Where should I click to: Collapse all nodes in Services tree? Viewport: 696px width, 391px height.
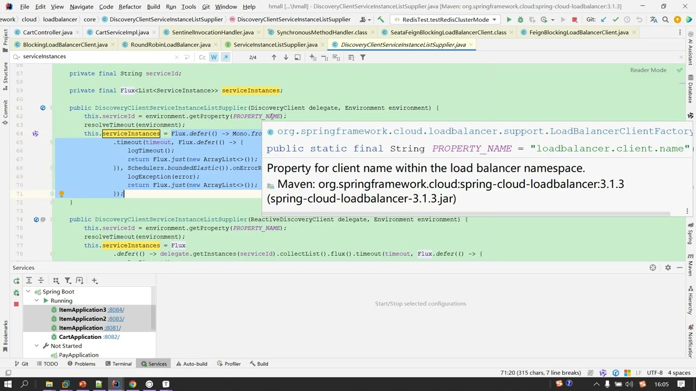tap(41, 281)
